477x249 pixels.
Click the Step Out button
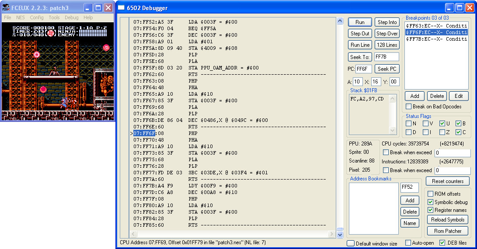(360, 34)
